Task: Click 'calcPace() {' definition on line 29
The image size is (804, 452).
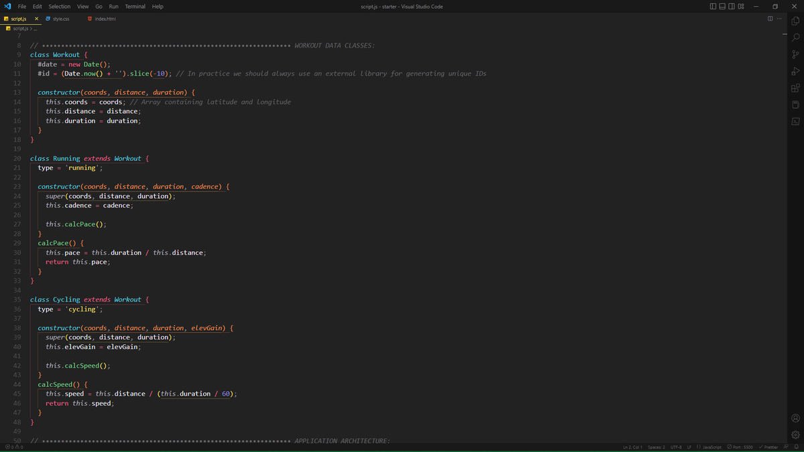Action: tap(61, 243)
